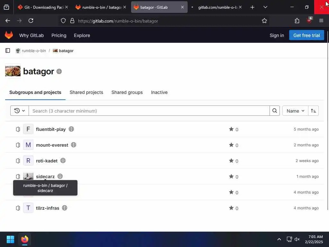The height and width of the screenshot is (247, 329).
Task: Open the fluentbit-play project
Action: pyautogui.click(x=51, y=129)
